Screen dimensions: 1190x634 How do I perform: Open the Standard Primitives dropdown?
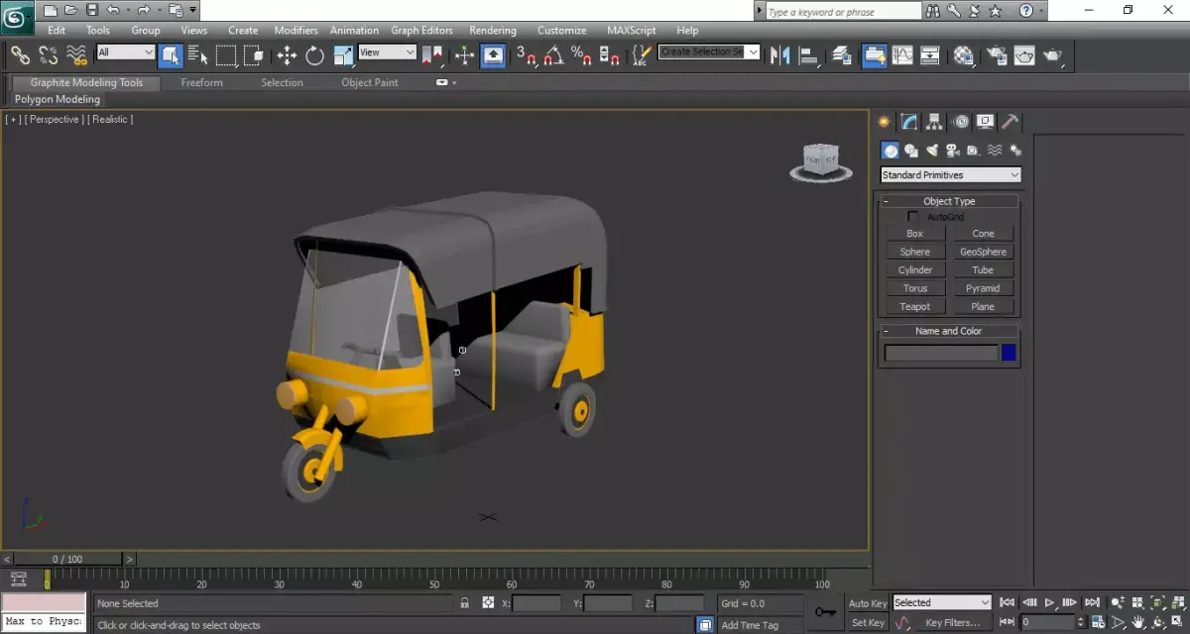950,174
